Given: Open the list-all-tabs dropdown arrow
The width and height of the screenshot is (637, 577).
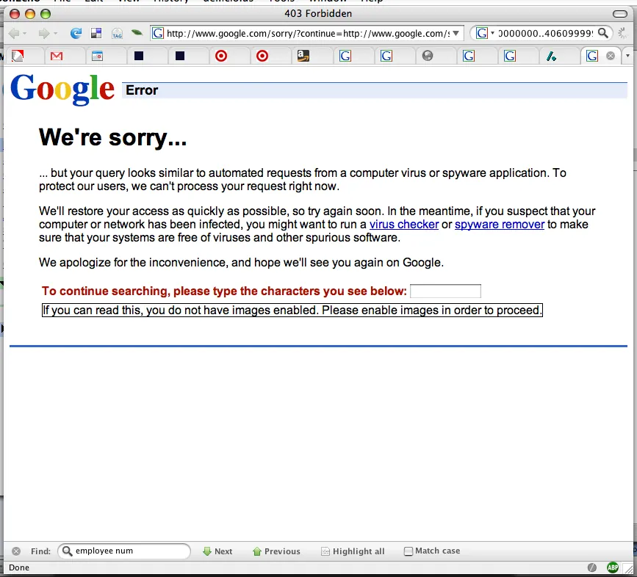Looking at the screenshot, I should click(x=627, y=56).
